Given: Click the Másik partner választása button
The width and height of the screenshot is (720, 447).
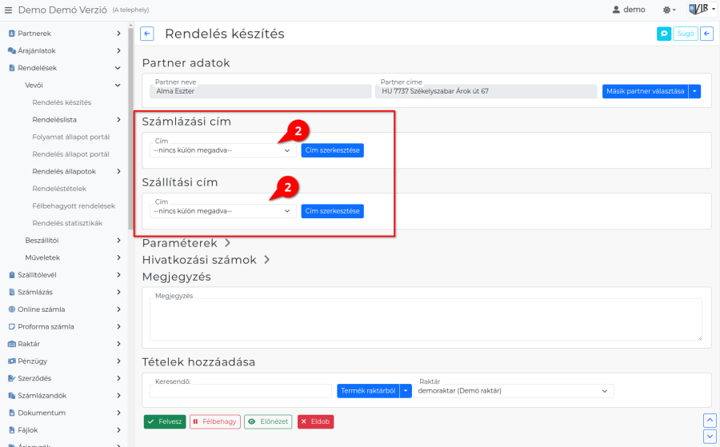Looking at the screenshot, I should pyautogui.click(x=645, y=91).
